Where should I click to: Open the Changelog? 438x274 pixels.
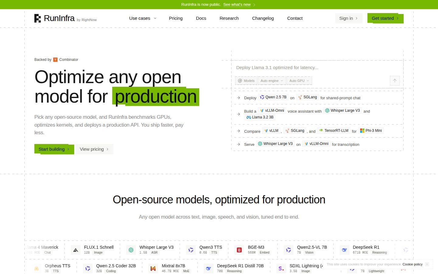(x=263, y=18)
